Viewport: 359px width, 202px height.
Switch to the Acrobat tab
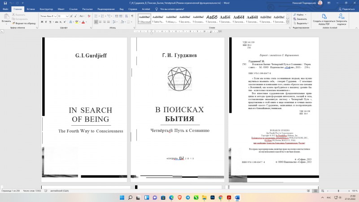[146, 9]
